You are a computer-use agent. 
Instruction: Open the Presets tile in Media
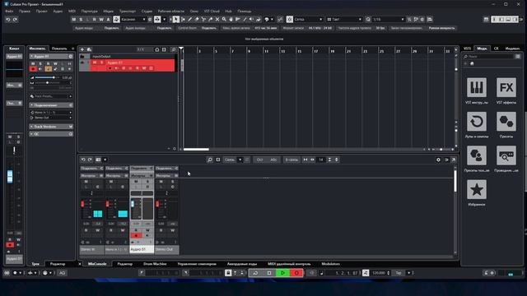pyautogui.click(x=506, y=122)
